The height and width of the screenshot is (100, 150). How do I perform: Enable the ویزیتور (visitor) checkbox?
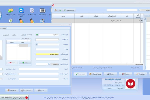pos(8,35)
